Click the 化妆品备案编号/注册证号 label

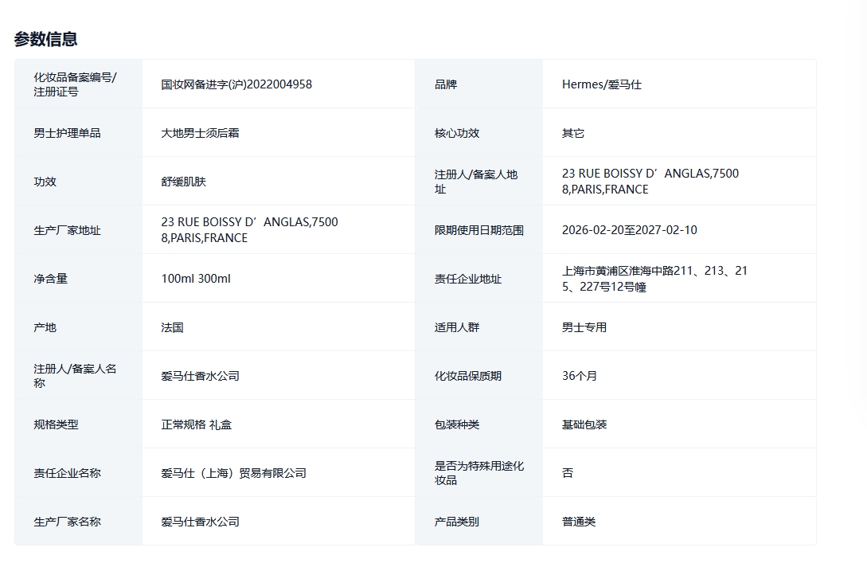[74, 84]
